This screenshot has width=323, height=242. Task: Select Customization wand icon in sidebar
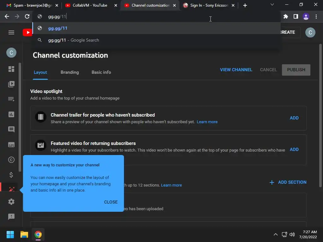[x=11, y=188]
